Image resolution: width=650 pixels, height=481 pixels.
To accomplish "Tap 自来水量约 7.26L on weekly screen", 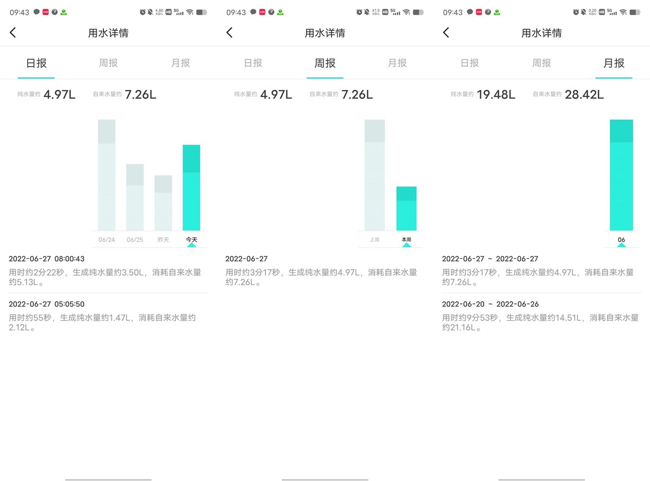I will click(341, 94).
